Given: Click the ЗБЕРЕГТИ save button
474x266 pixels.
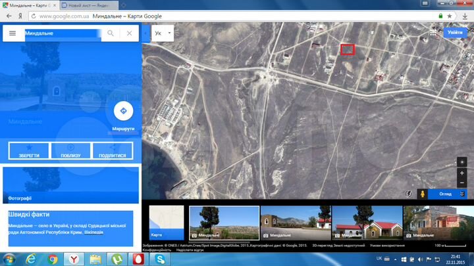Looking at the screenshot, I should [29, 150].
